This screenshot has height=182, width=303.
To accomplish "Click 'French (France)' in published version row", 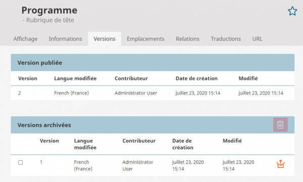I will 71,93.
